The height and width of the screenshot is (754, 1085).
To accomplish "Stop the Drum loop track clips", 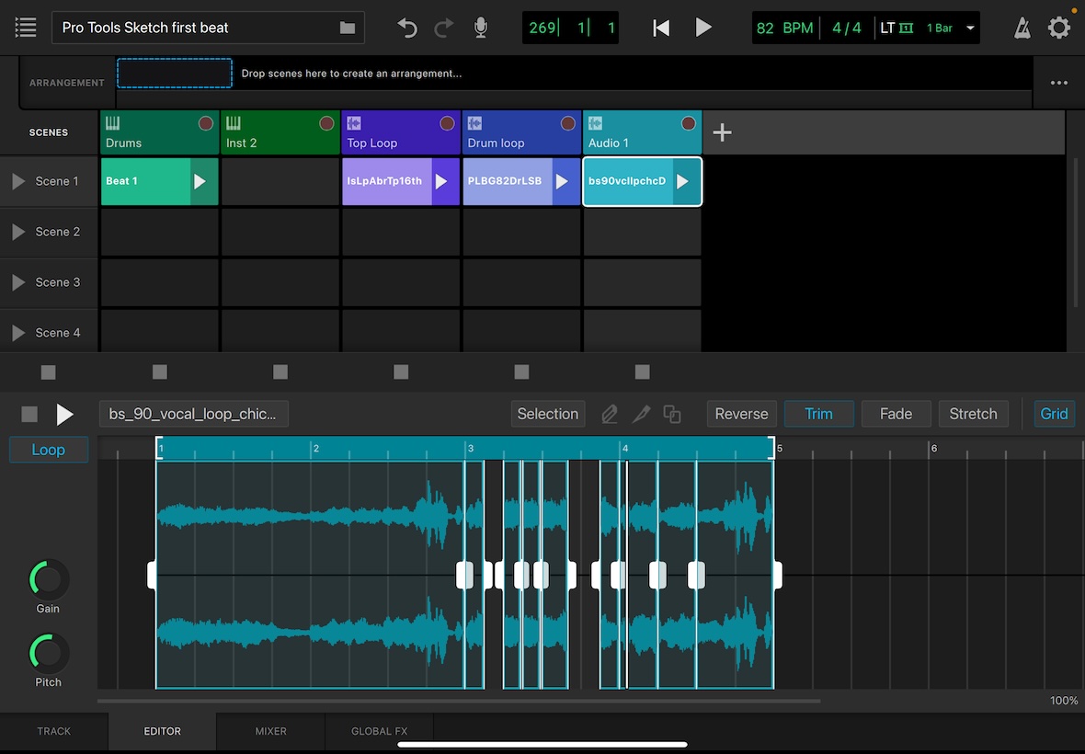I will click(x=521, y=372).
